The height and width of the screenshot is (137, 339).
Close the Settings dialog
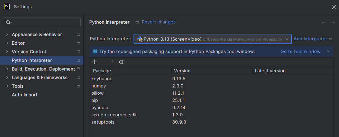tap(334, 7)
